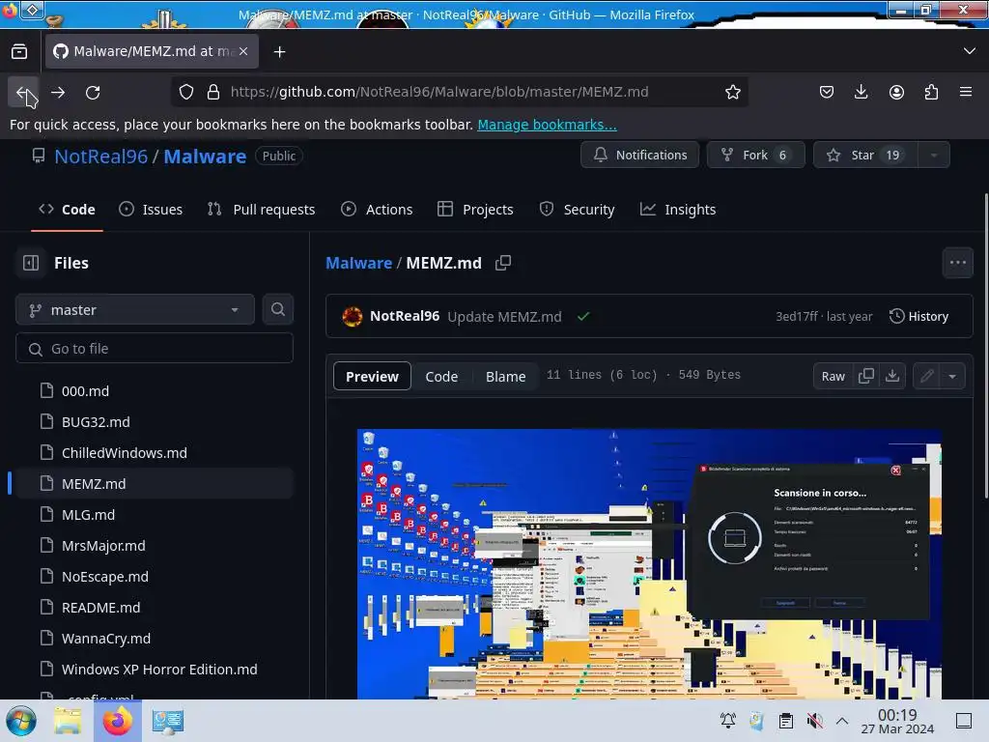Open Update MEMZ.md commit message
The width and height of the screenshot is (989, 742).
[504, 317]
